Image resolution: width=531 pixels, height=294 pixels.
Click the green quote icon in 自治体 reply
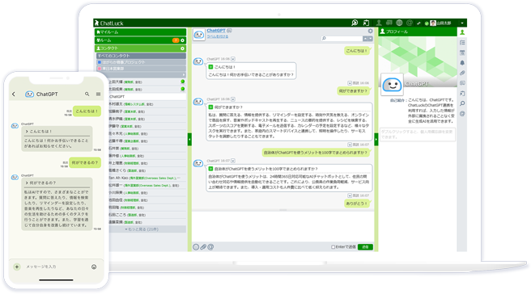pos(210,169)
